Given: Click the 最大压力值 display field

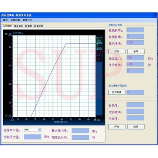Looking at the screenshot, I should [81, 131].
